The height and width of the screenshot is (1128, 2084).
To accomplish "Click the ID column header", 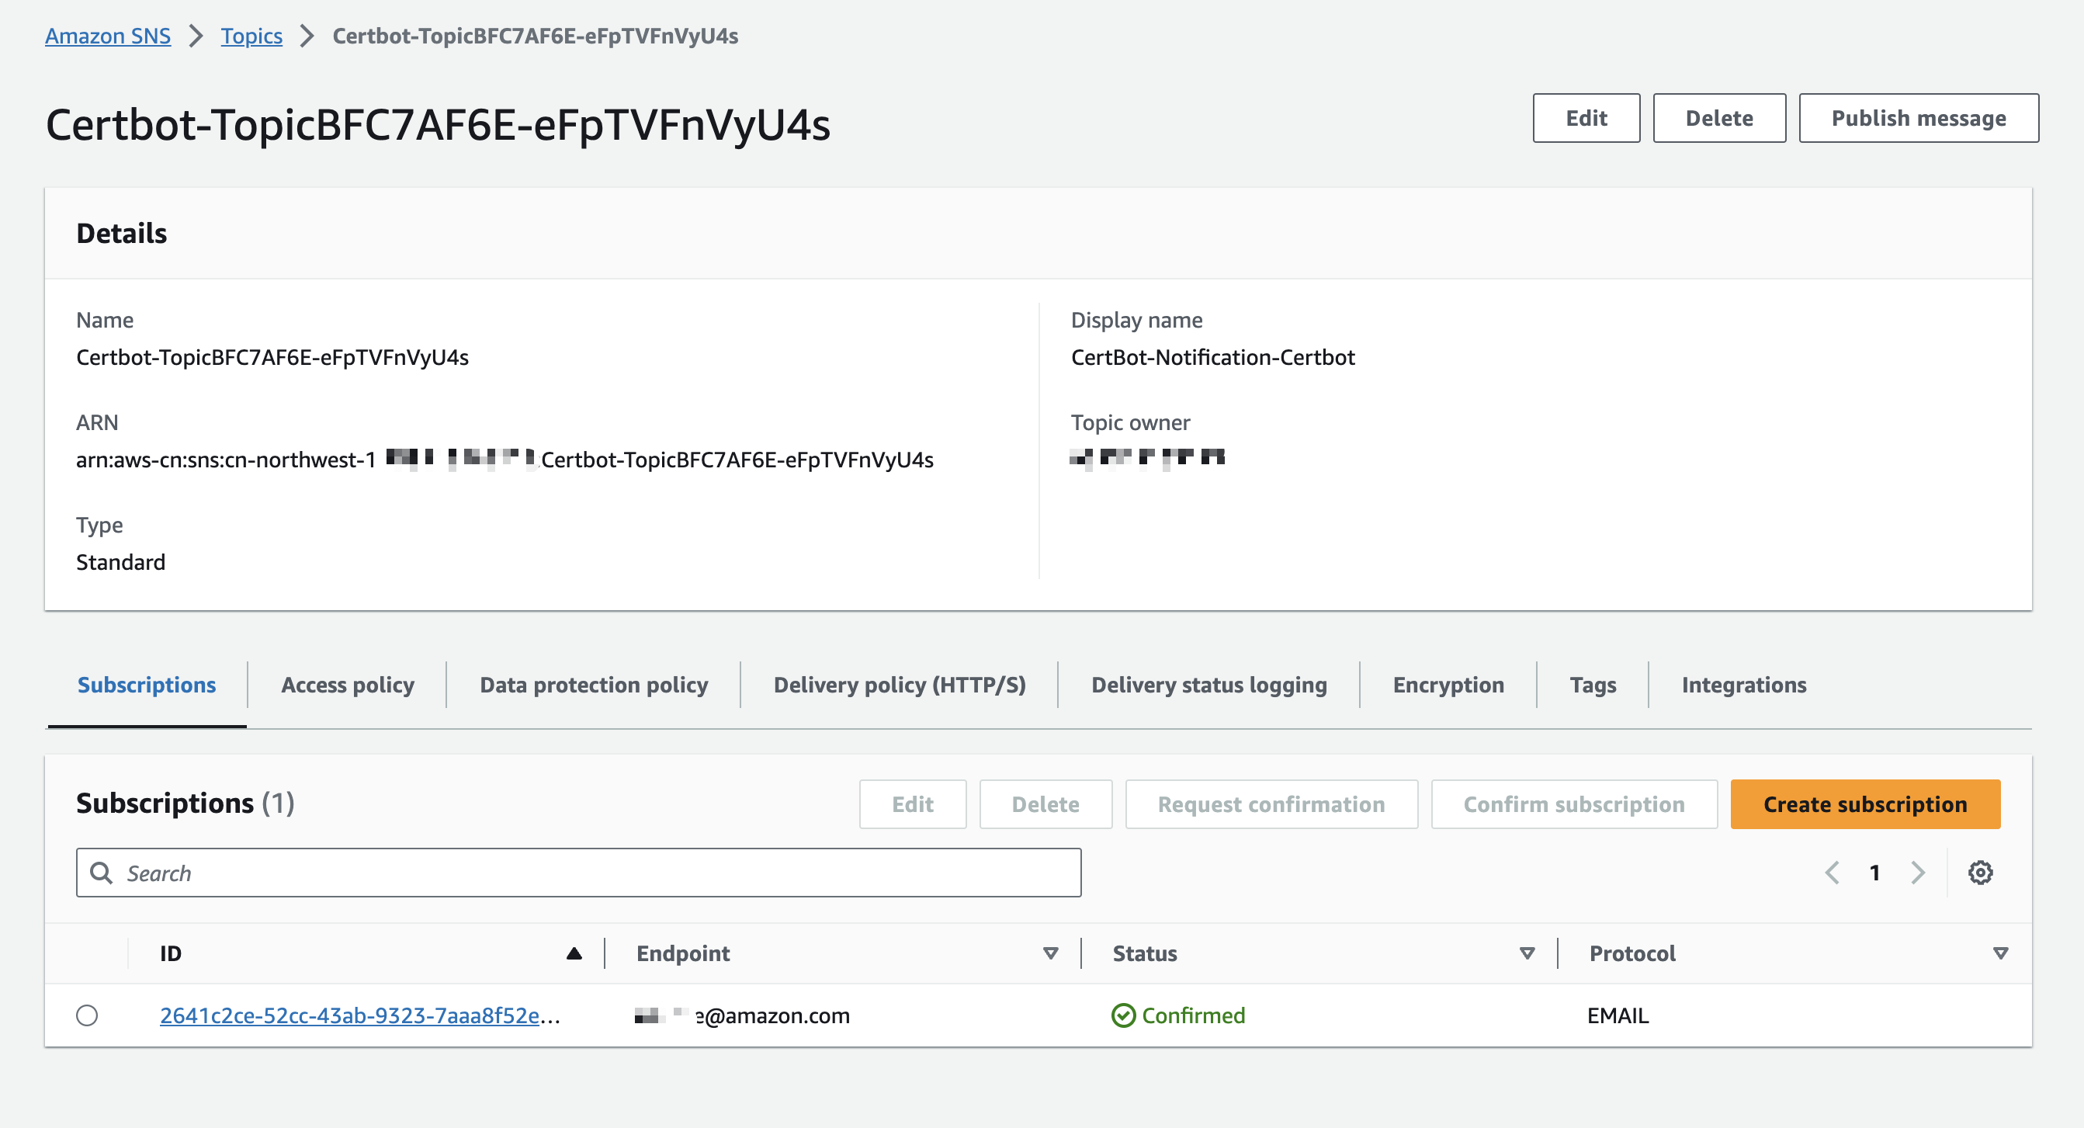I will [x=170, y=953].
